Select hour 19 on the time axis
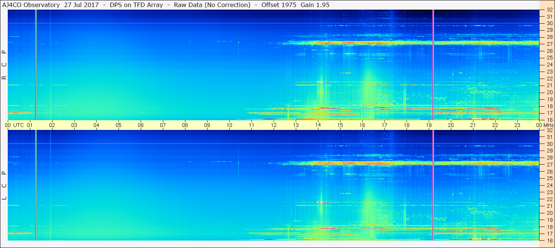The height and width of the screenshot is (248, 555). point(429,125)
